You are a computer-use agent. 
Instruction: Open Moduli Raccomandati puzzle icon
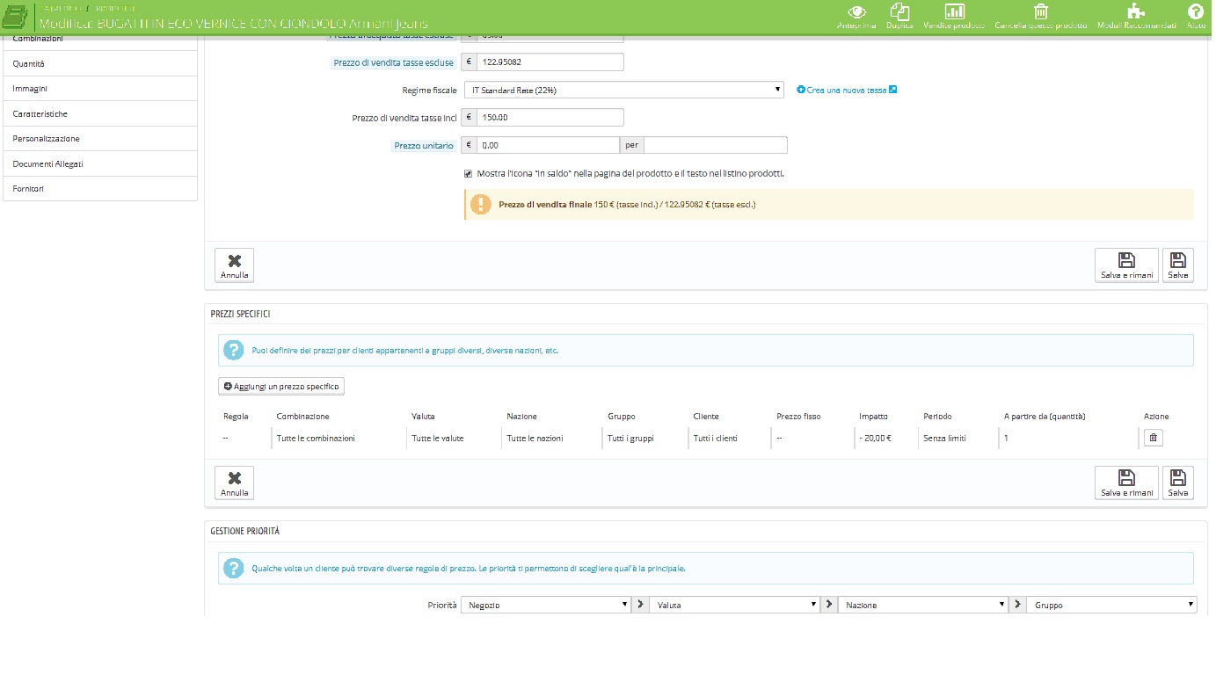coord(1136,12)
